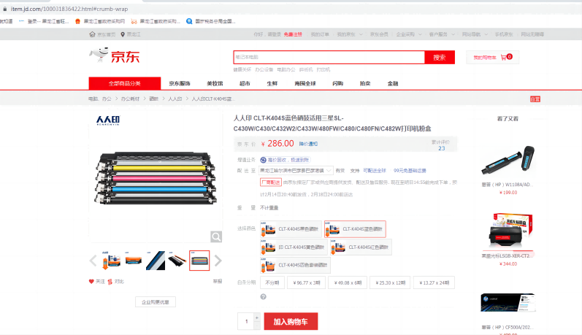Screen dimensions: 582x335
Task: Open 海囤全球 navigation item
Action: point(305,83)
